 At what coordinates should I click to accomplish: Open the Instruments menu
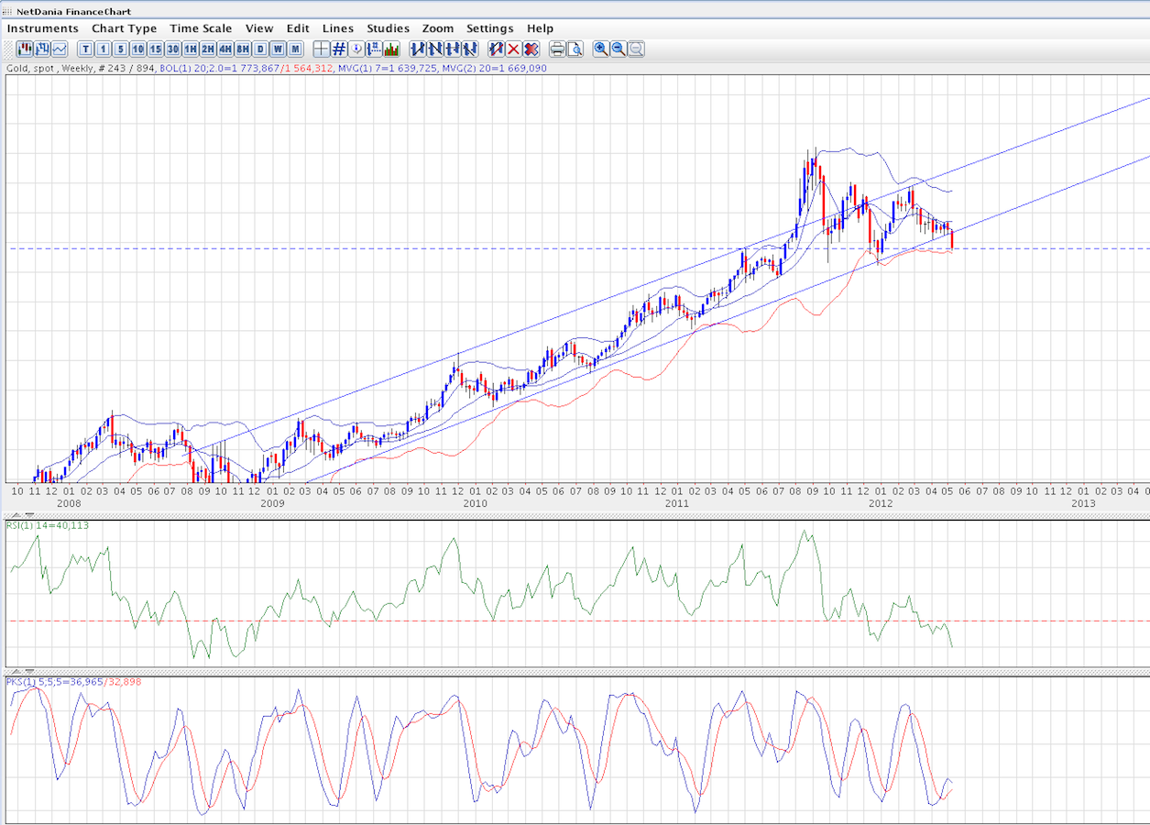43,28
